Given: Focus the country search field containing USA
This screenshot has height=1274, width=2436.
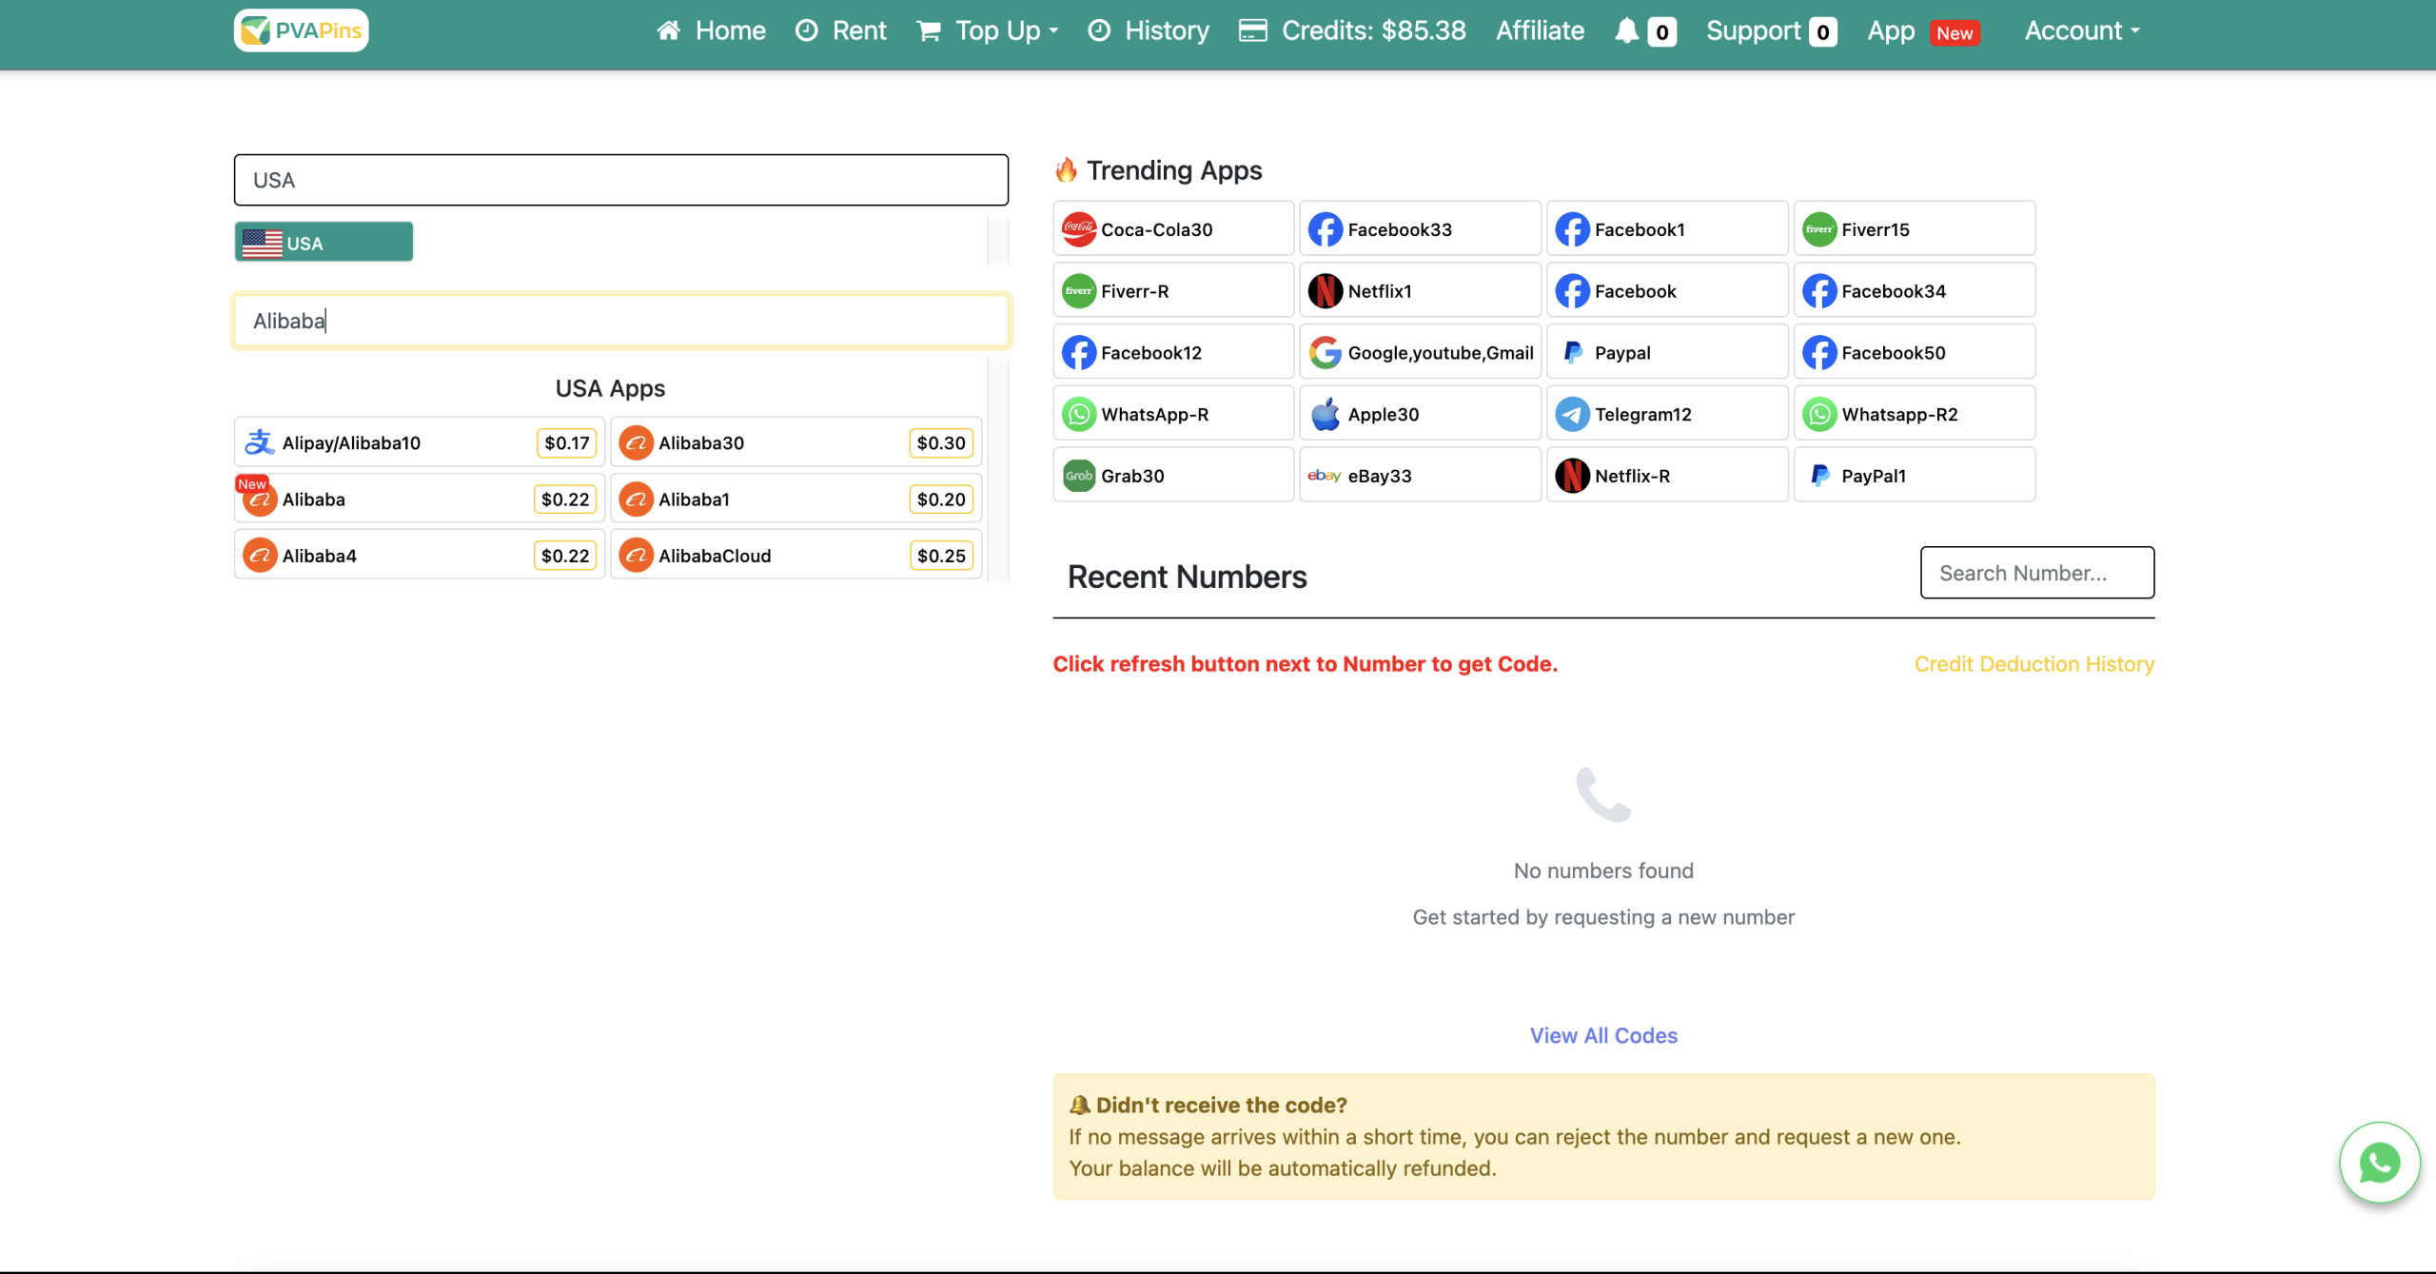Looking at the screenshot, I should (621, 180).
